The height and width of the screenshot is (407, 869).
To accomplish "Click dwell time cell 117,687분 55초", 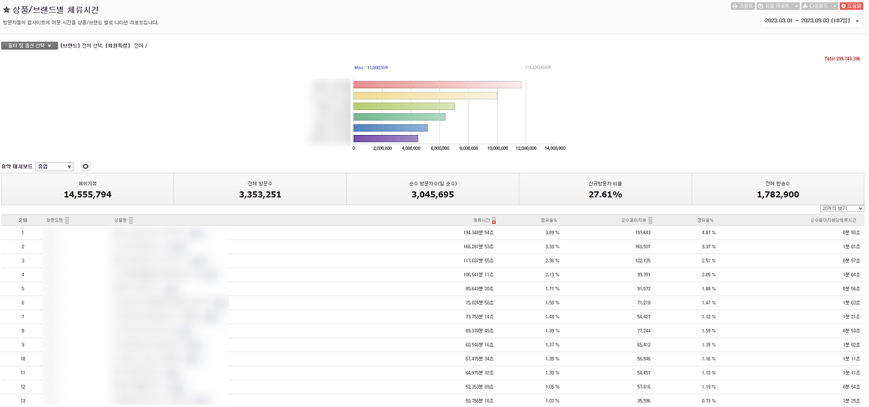I will (x=478, y=260).
